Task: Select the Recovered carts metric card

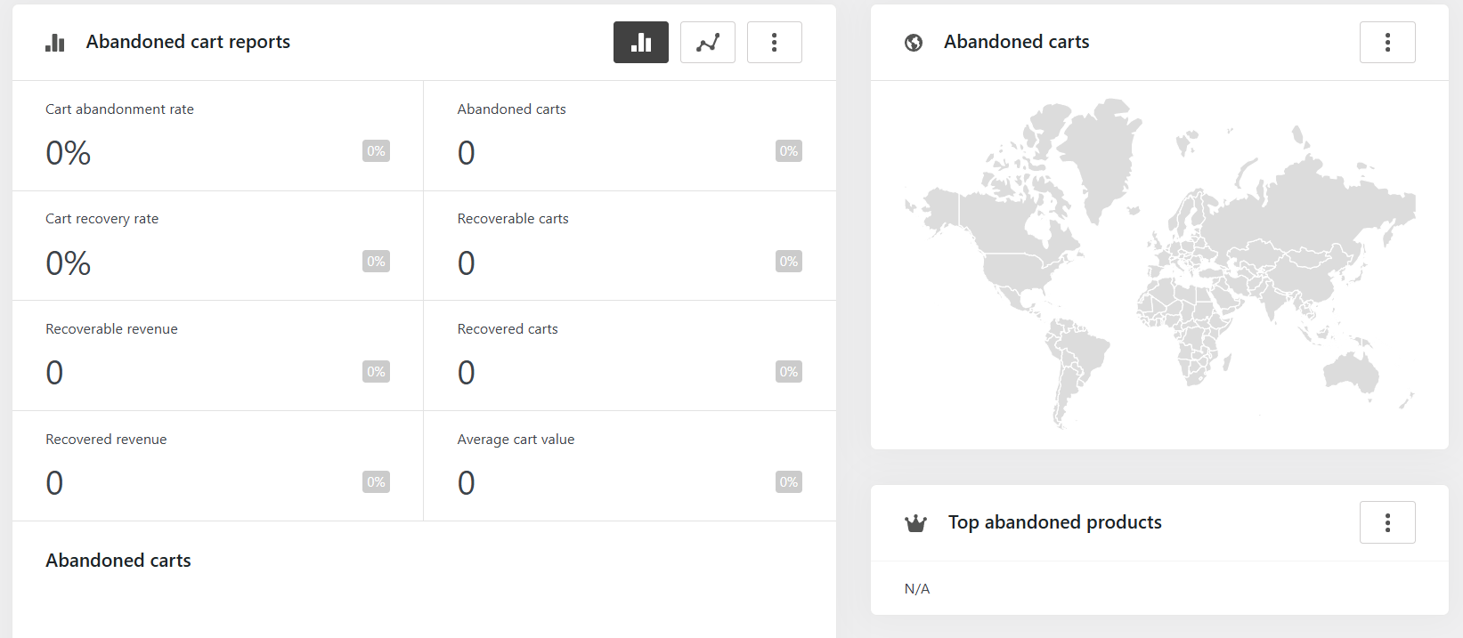Action: click(629, 355)
